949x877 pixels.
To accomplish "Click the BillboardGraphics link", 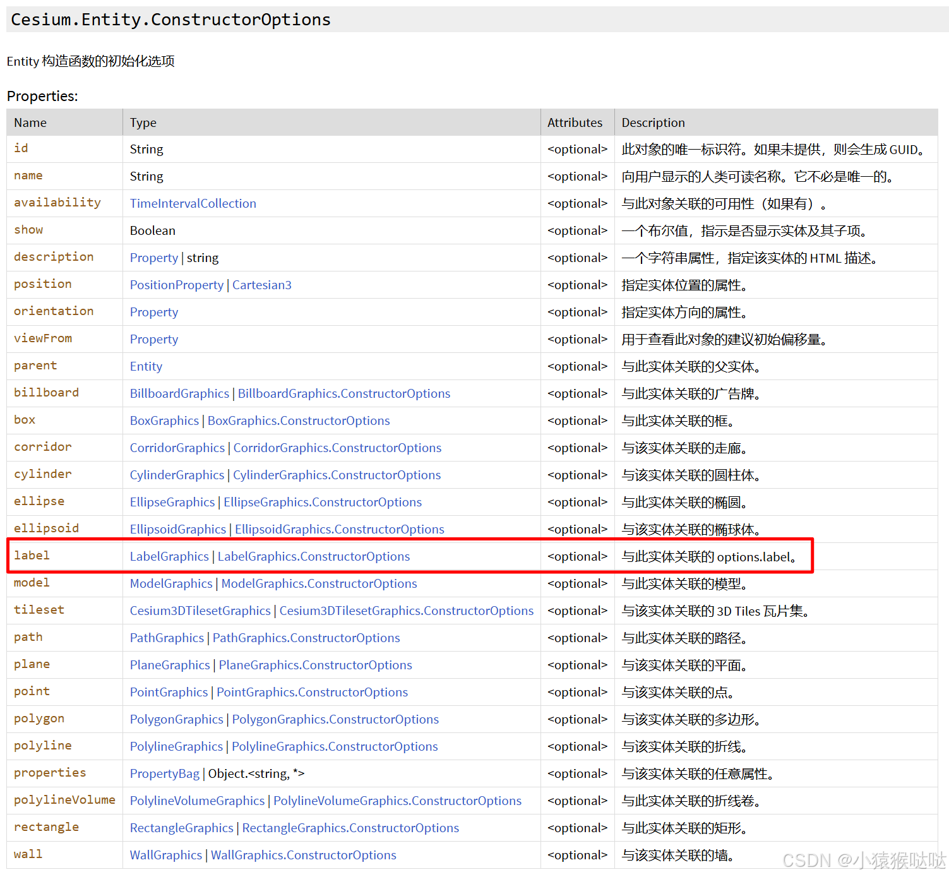I will [x=179, y=393].
